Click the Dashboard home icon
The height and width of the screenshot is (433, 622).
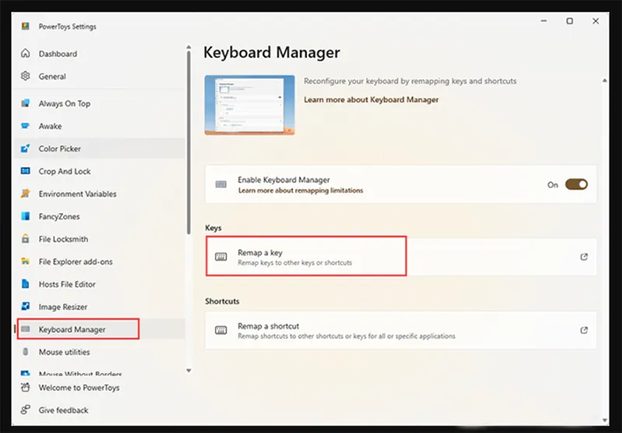click(26, 54)
